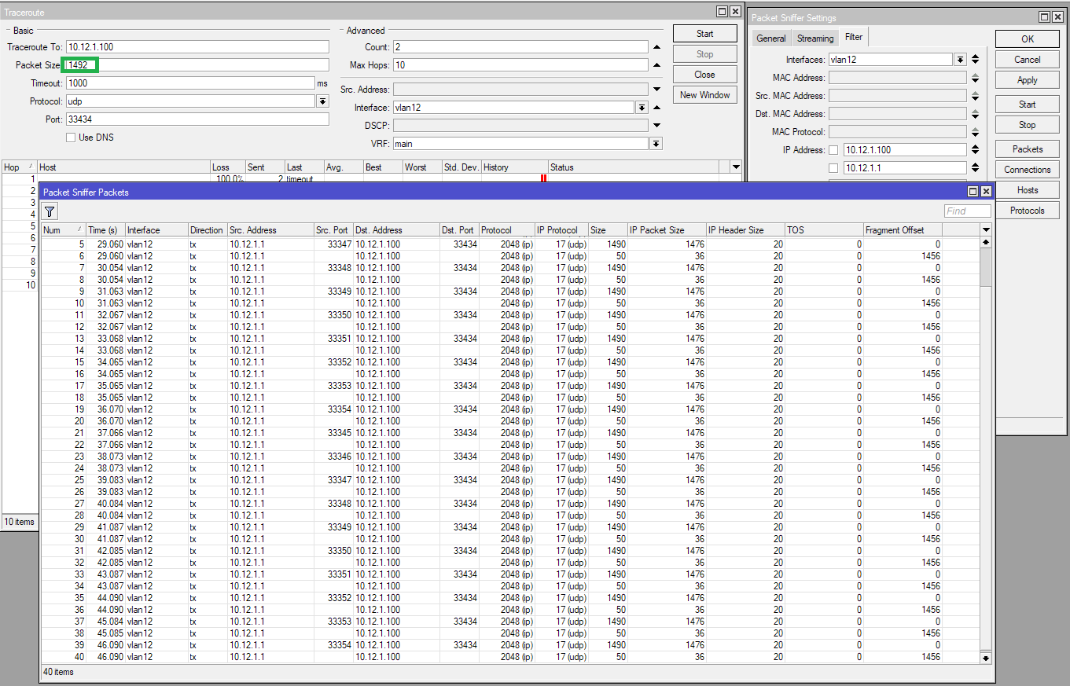Open the packets table column chooser dropdown
1070x686 pixels.
986,229
